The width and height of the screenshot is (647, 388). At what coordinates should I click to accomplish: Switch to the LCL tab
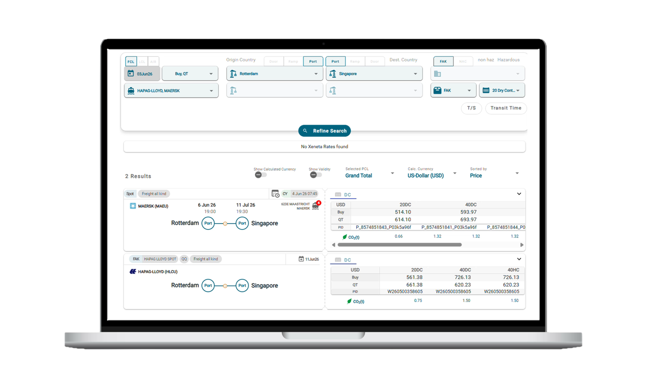tap(142, 61)
